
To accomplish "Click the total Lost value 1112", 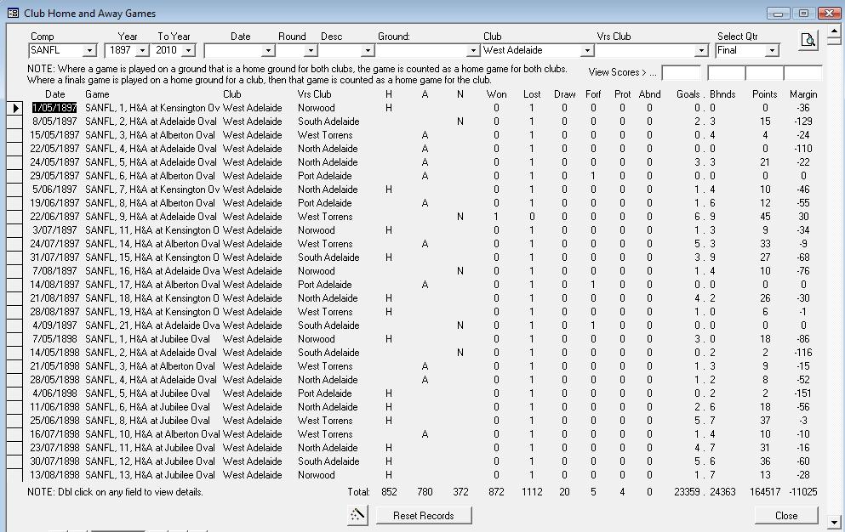I will pyautogui.click(x=532, y=491).
